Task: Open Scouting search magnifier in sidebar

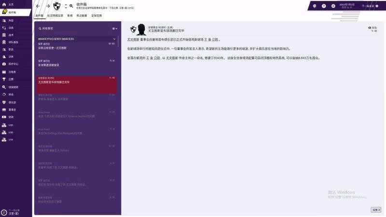Action: point(10,87)
